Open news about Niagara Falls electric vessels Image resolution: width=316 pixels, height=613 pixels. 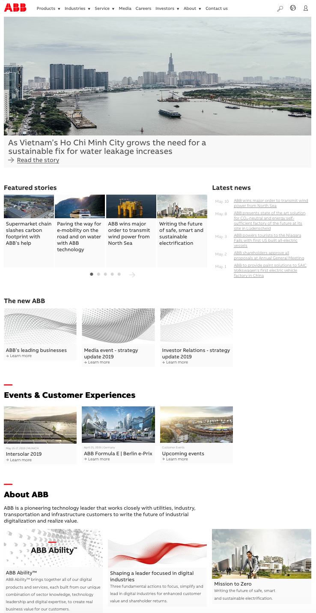(267, 240)
